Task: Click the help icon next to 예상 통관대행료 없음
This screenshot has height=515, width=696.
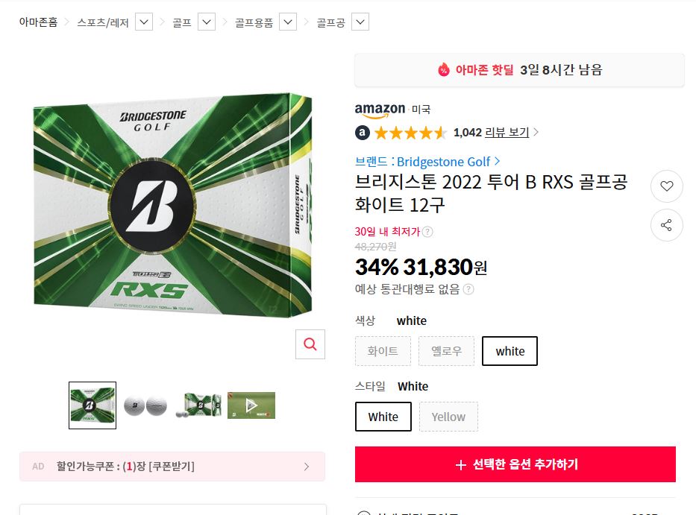Action: [468, 289]
